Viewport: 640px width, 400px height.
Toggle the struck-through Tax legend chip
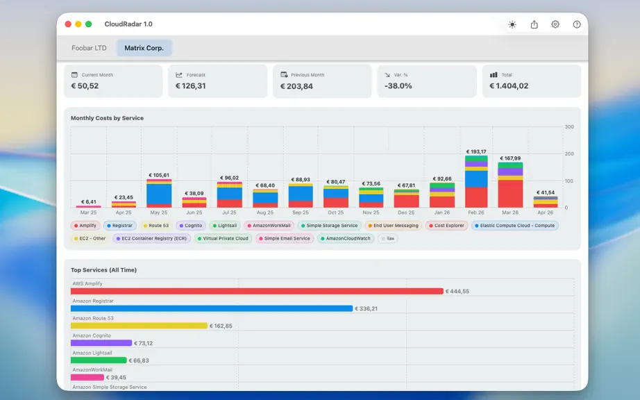(388, 238)
